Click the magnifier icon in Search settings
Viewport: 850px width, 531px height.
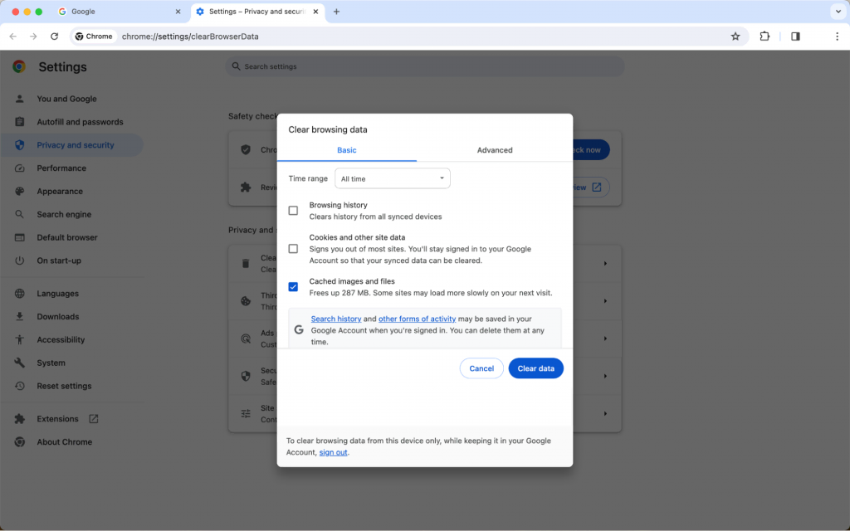[236, 66]
